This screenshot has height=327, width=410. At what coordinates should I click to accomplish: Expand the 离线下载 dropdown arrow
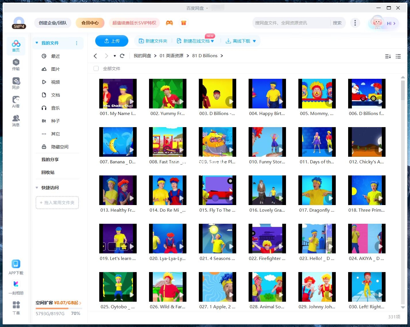click(254, 41)
